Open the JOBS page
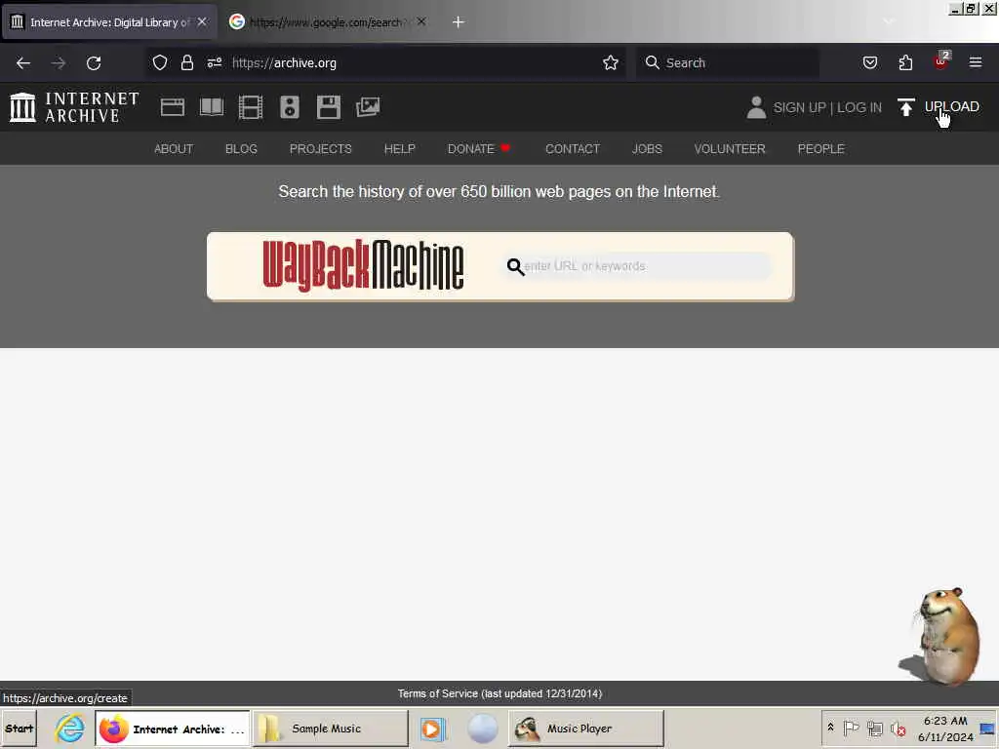The height and width of the screenshot is (749, 999). point(647,148)
